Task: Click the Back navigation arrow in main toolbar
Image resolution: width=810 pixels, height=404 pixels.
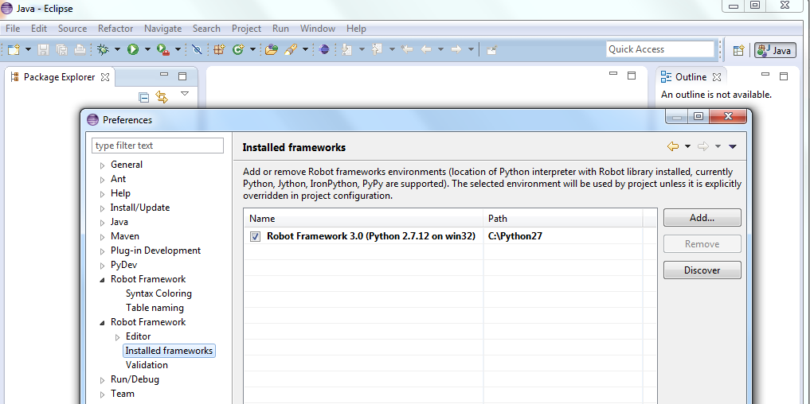Action: pyautogui.click(x=426, y=49)
